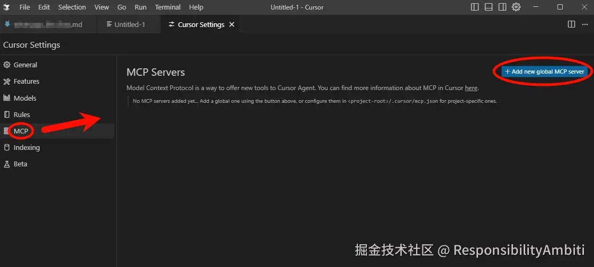Click the Indexing database icon in sidebar
594x267 pixels.
coord(6,147)
